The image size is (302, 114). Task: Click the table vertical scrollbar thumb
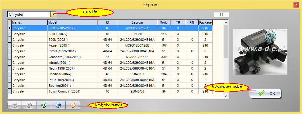click(x=226, y=41)
